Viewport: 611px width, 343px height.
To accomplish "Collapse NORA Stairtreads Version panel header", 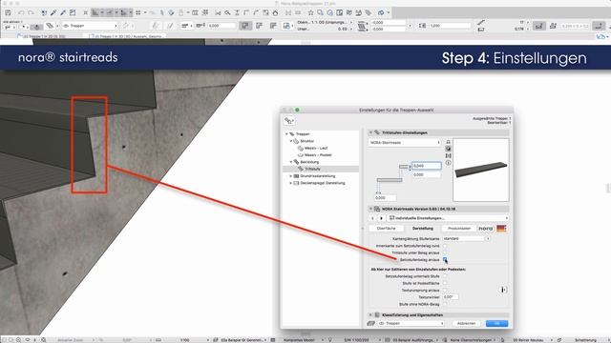I will coord(438,209).
